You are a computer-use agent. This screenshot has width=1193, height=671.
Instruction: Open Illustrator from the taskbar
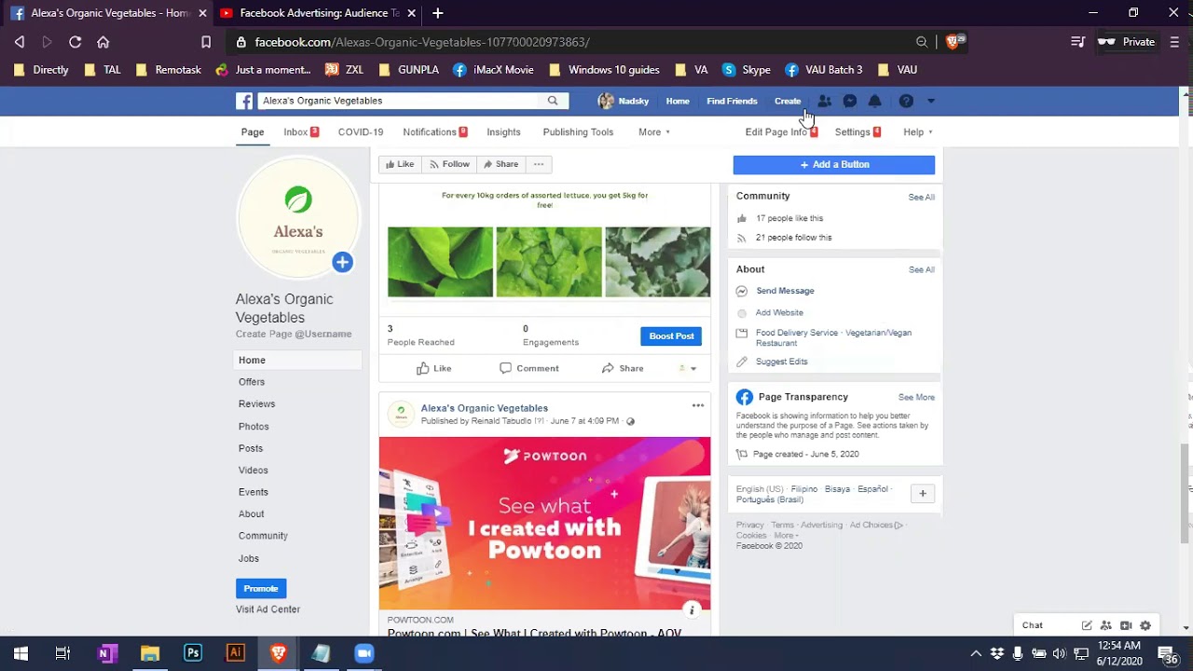pos(236,653)
